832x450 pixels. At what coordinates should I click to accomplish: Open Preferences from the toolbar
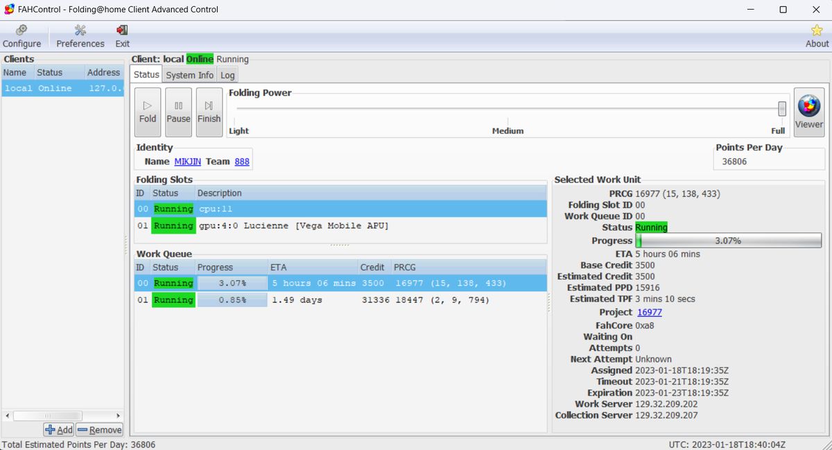point(80,37)
